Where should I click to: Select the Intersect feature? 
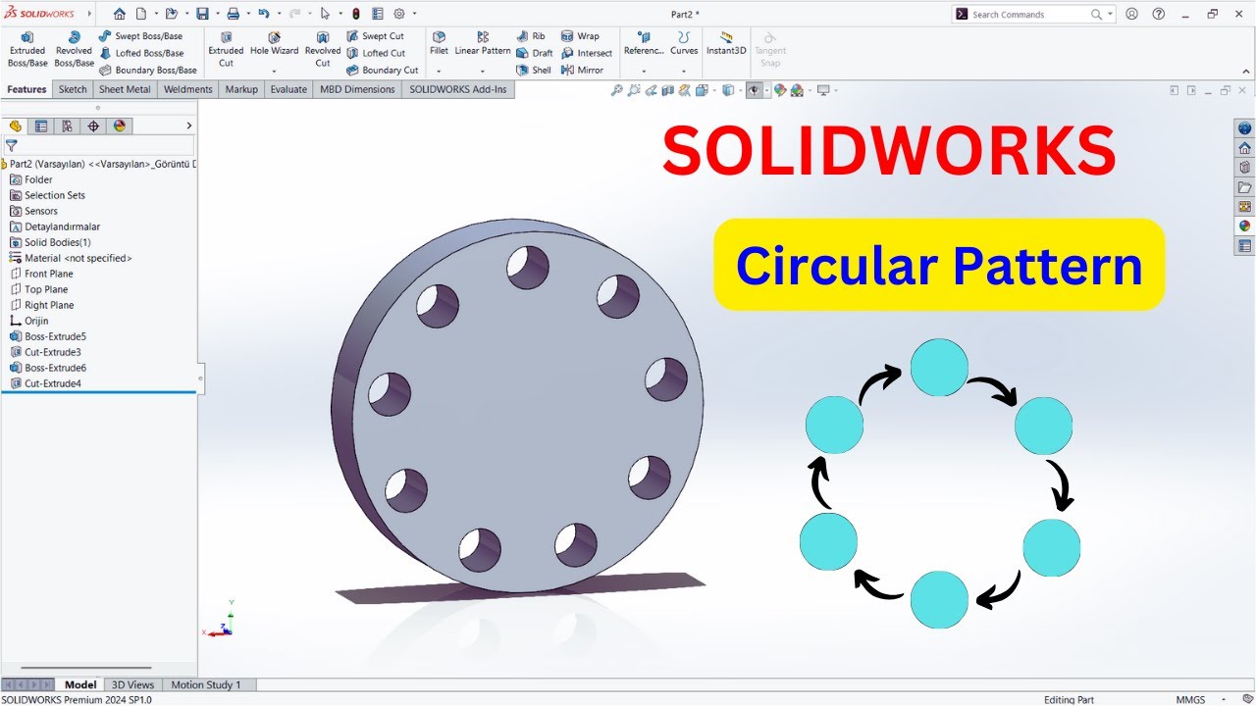pyautogui.click(x=587, y=53)
